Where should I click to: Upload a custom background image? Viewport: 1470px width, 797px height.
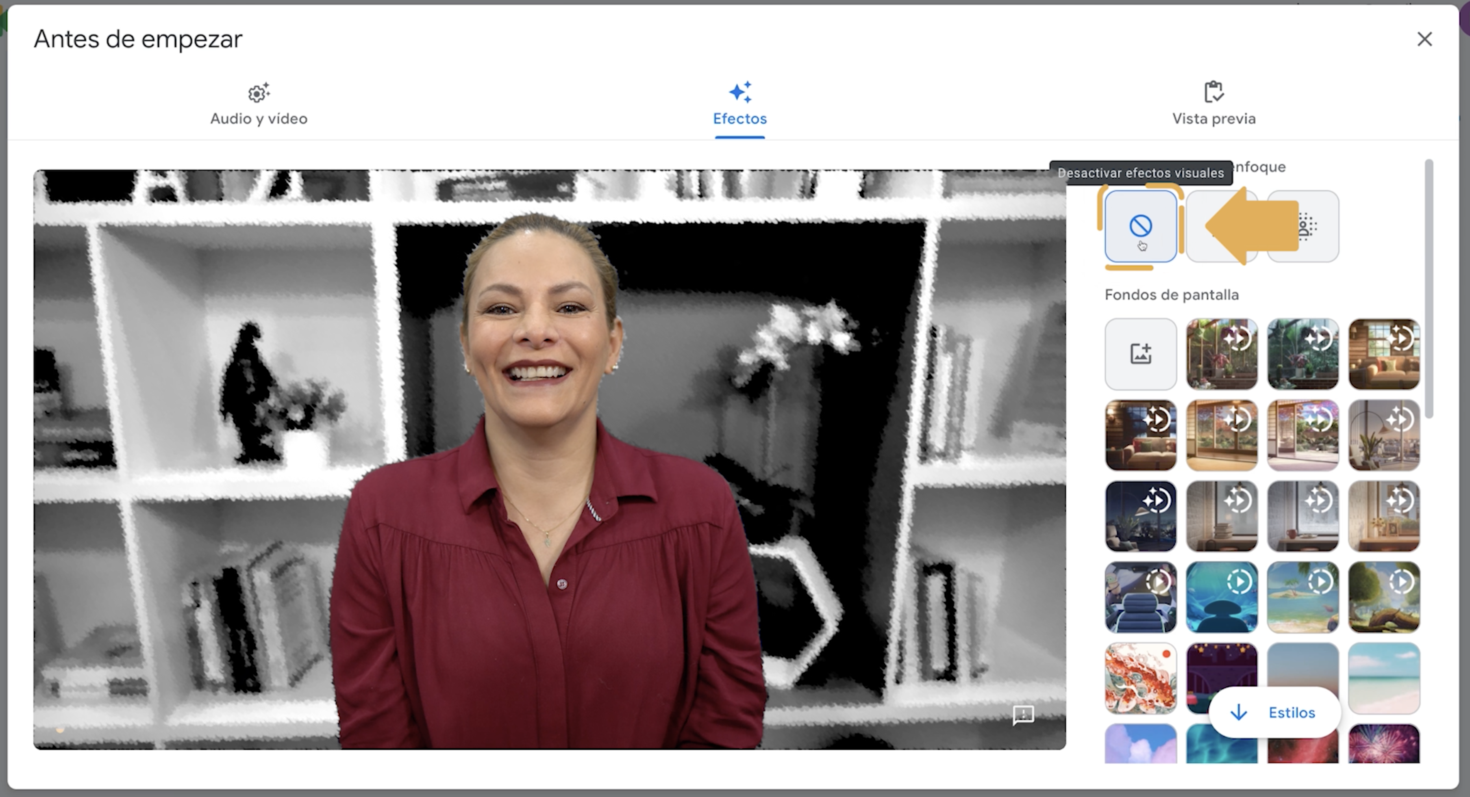(x=1140, y=354)
